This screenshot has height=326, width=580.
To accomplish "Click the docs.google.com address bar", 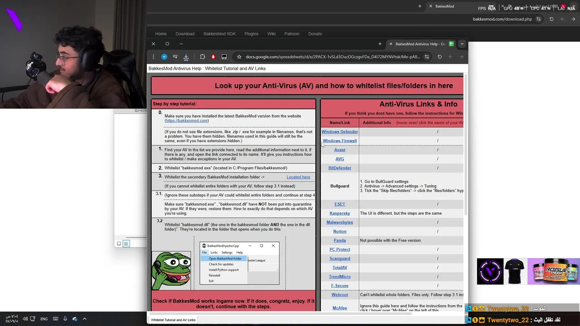I will (x=333, y=57).
